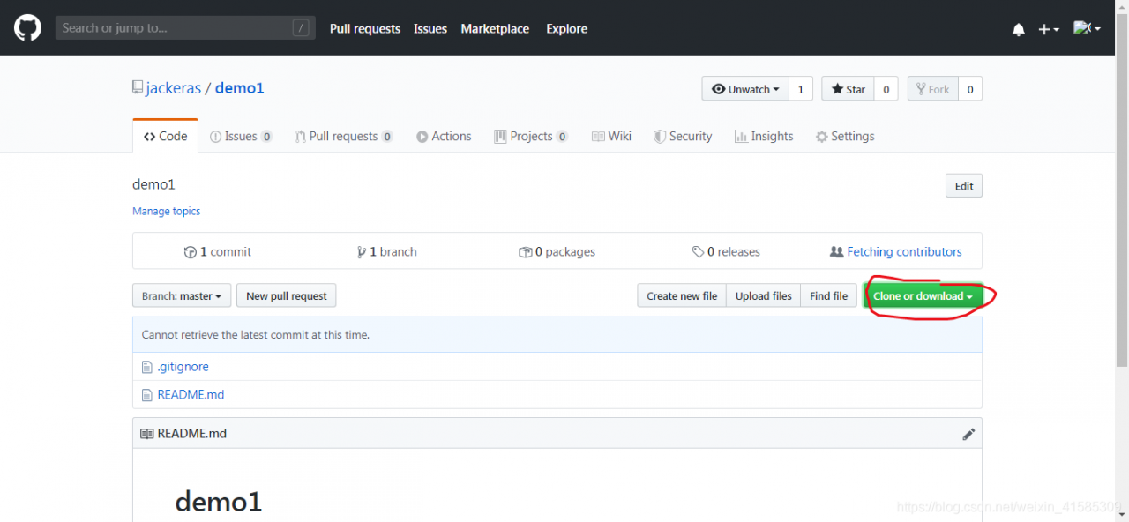Open Explore in top navigation

(x=566, y=29)
